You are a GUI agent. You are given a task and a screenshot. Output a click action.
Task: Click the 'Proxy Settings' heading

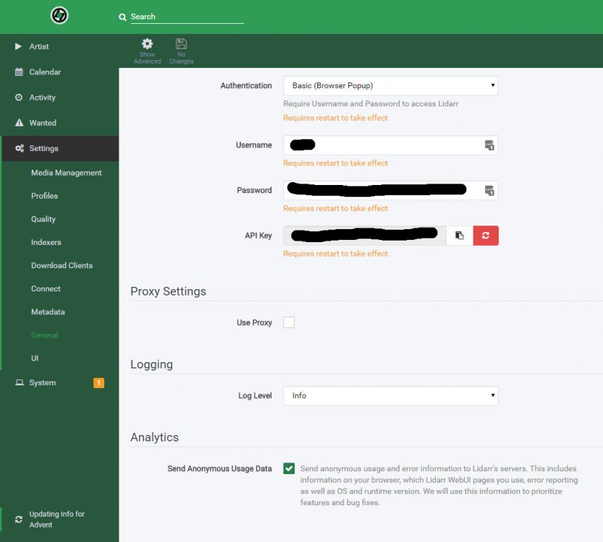[x=168, y=291]
